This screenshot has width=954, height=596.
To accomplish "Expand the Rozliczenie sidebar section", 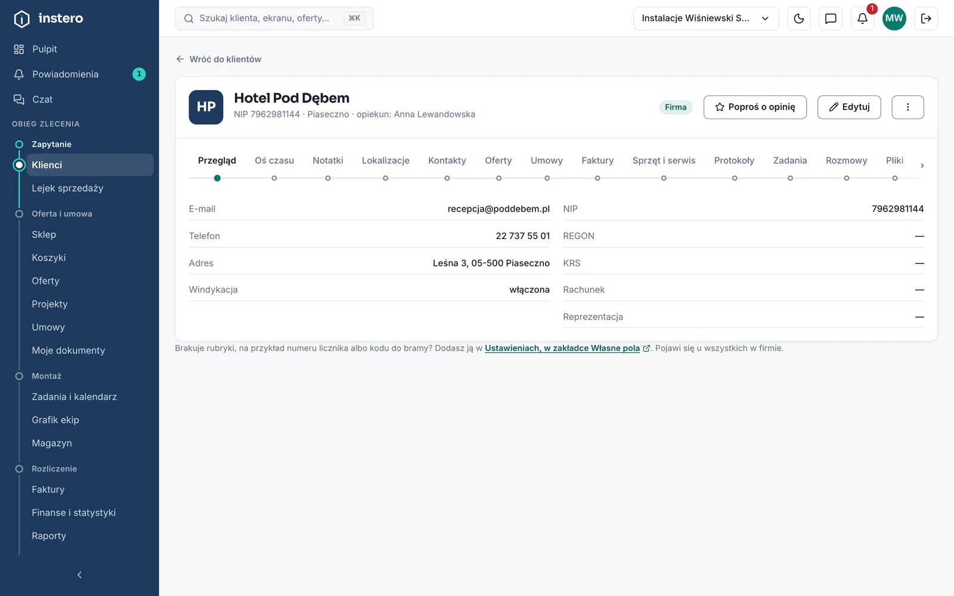I will pos(54,468).
